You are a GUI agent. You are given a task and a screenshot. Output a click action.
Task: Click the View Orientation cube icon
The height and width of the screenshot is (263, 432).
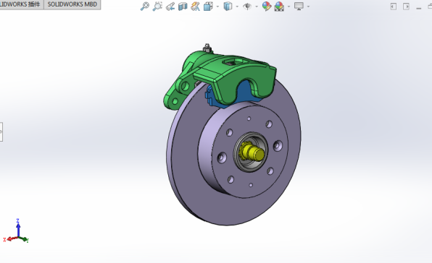[208, 6]
